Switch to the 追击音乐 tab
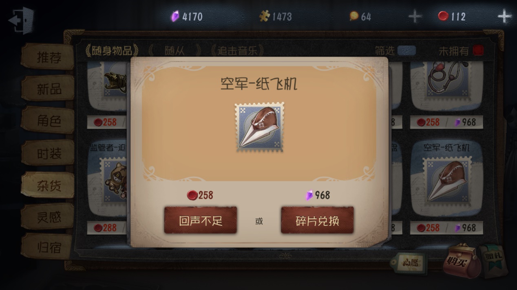 pyautogui.click(x=237, y=50)
